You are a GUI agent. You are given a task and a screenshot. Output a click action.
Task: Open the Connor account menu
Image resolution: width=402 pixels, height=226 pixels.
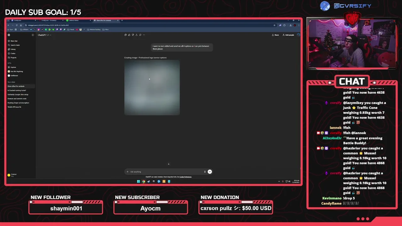pos(13,175)
